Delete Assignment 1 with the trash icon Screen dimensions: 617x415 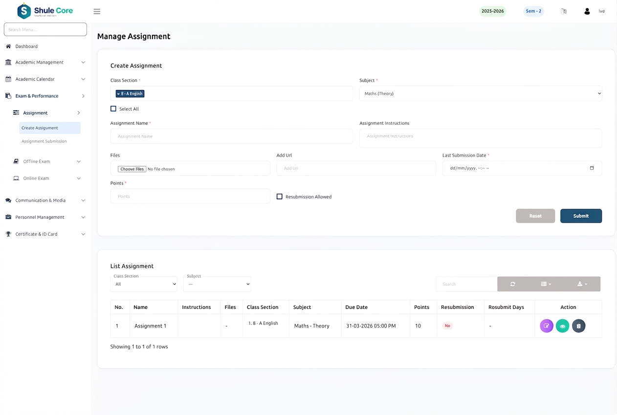point(578,326)
